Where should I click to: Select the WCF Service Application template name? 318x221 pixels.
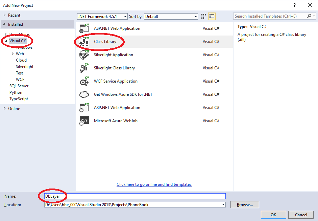116,81
